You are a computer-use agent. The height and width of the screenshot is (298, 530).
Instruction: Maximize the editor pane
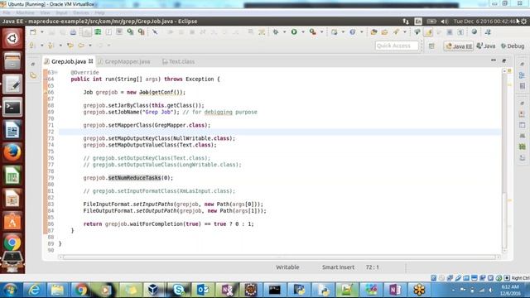(504, 60)
